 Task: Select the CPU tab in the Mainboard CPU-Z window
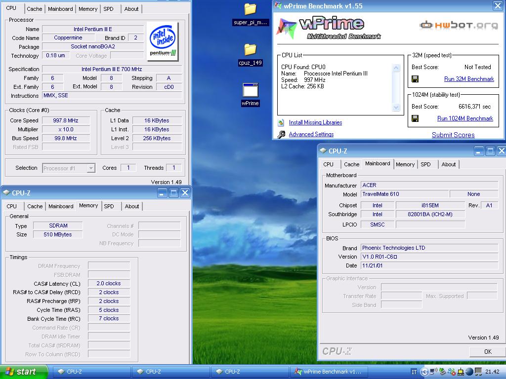point(328,164)
